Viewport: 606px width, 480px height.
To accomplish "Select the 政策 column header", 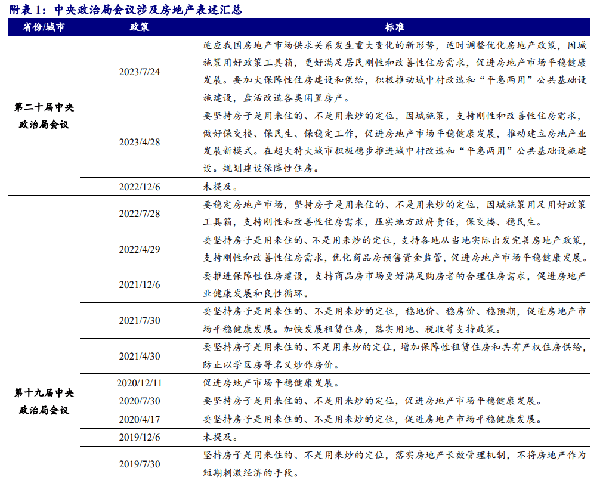I will pyautogui.click(x=140, y=27).
